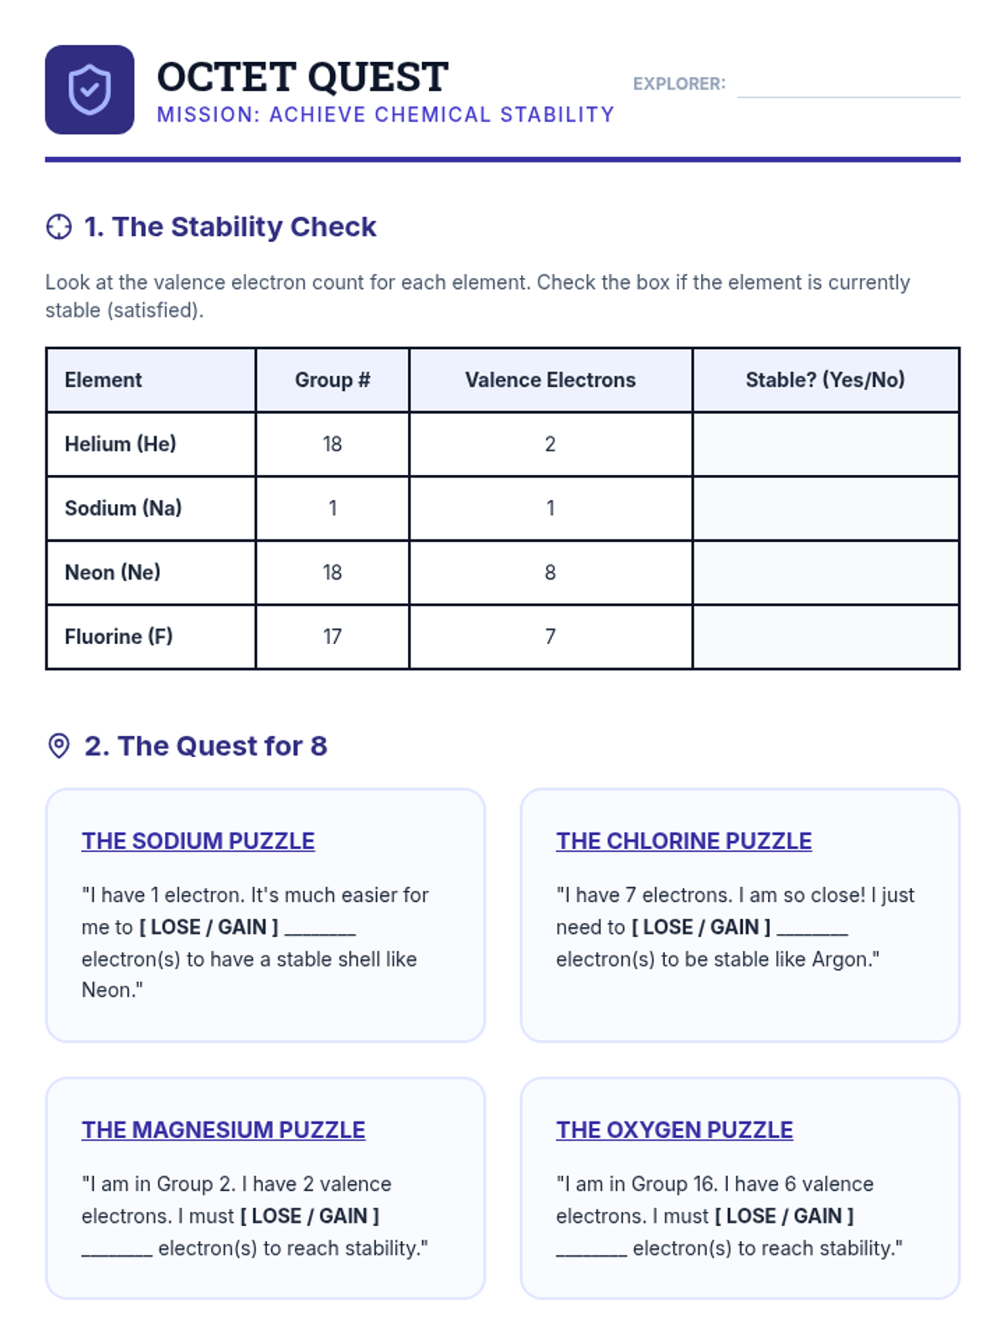Select the blank line in Magnesium puzzle
The width and height of the screenshot is (1005, 1340).
(x=117, y=1251)
